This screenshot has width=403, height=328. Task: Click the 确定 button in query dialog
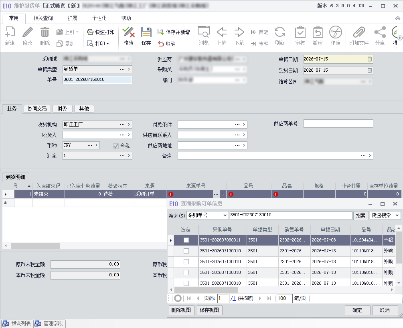357,310
